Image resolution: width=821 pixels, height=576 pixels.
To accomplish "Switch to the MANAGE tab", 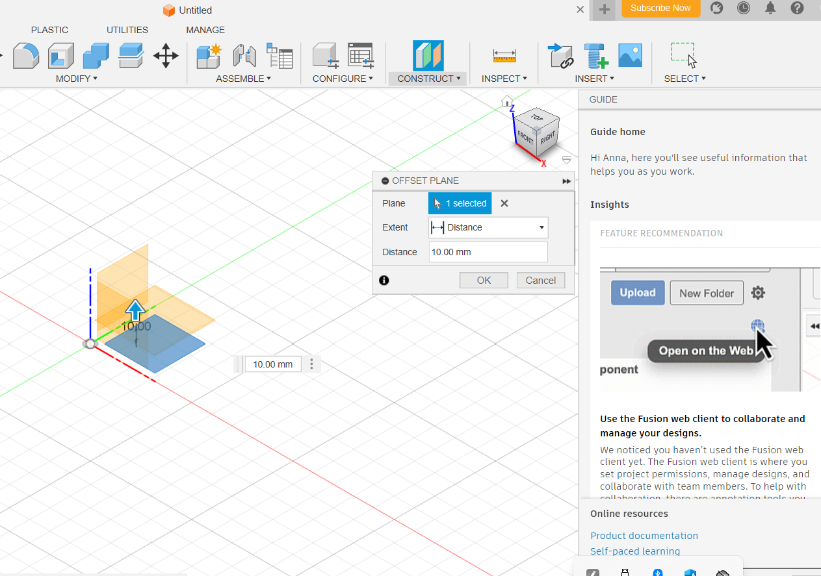I will pos(205,30).
